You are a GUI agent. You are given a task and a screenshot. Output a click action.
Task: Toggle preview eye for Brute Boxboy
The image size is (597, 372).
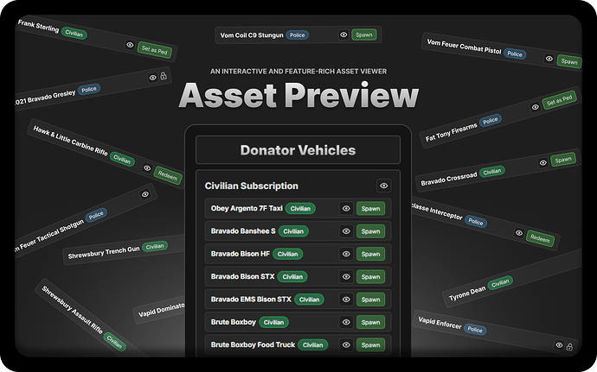click(x=346, y=322)
